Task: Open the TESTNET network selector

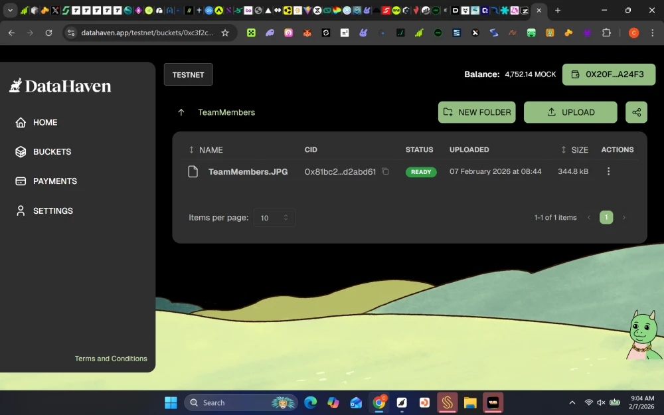Action: click(x=188, y=75)
